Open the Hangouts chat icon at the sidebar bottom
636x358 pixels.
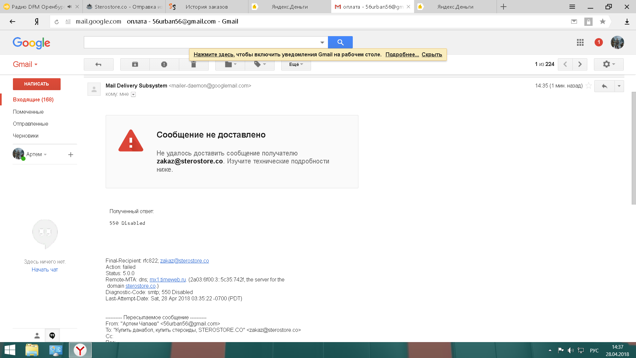pos(52,335)
